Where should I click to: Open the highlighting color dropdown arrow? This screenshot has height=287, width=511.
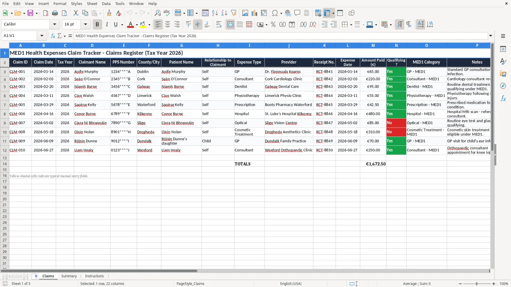[x=149, y=25]
